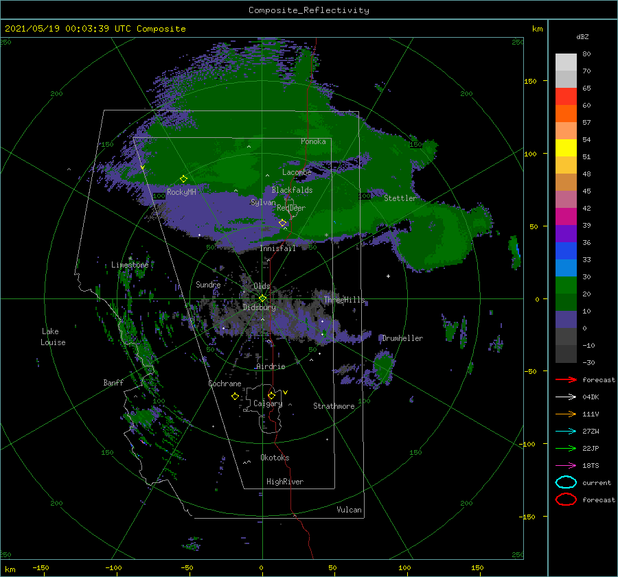Click the Okotoks town label
The image size is (618, 577).
point(275,458)
